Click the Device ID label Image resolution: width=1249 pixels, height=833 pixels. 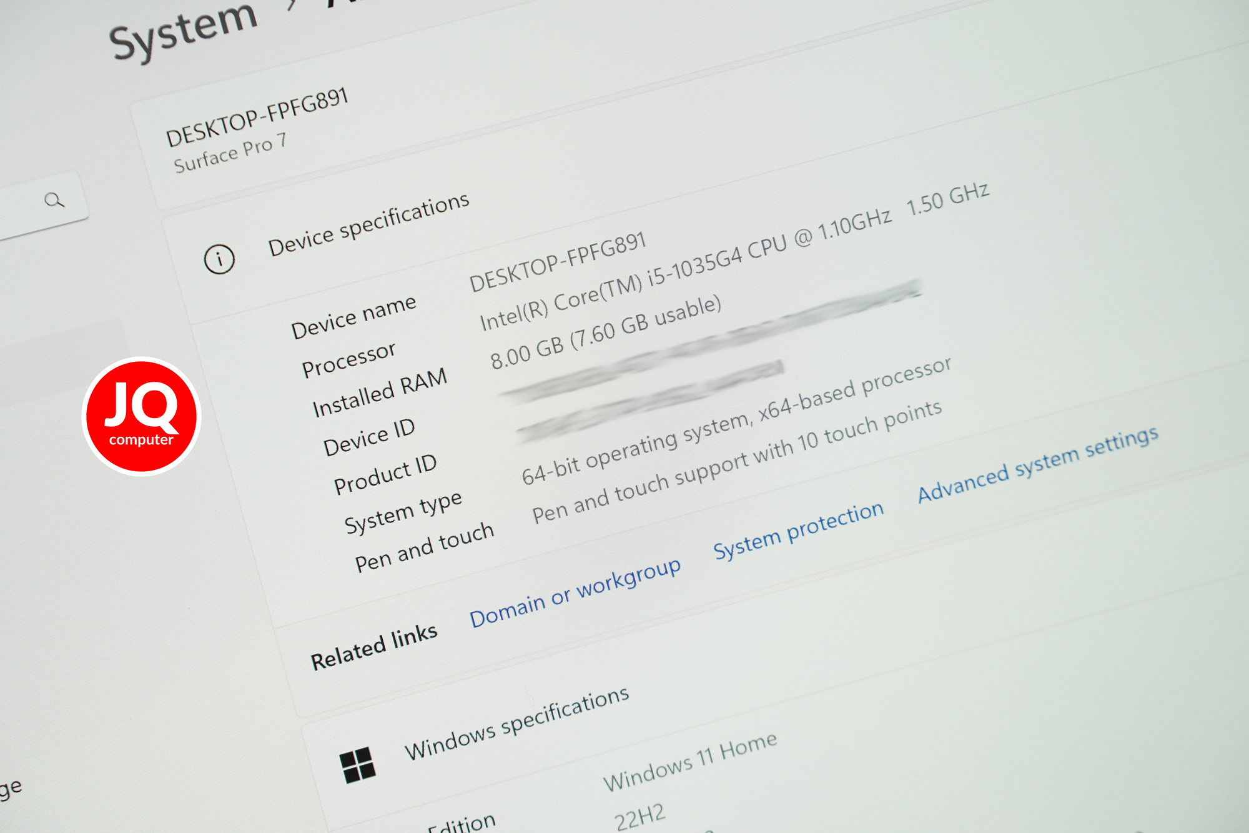[x=369, y=437]
